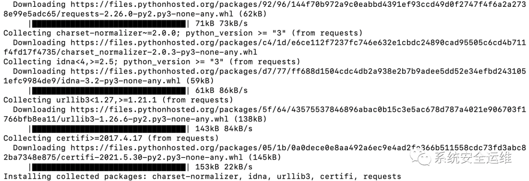This screenshot has width=529, height=181.
Task: Click the 71kB requests download progress bar
Action: pyautogui.click(x=108, y=24)
